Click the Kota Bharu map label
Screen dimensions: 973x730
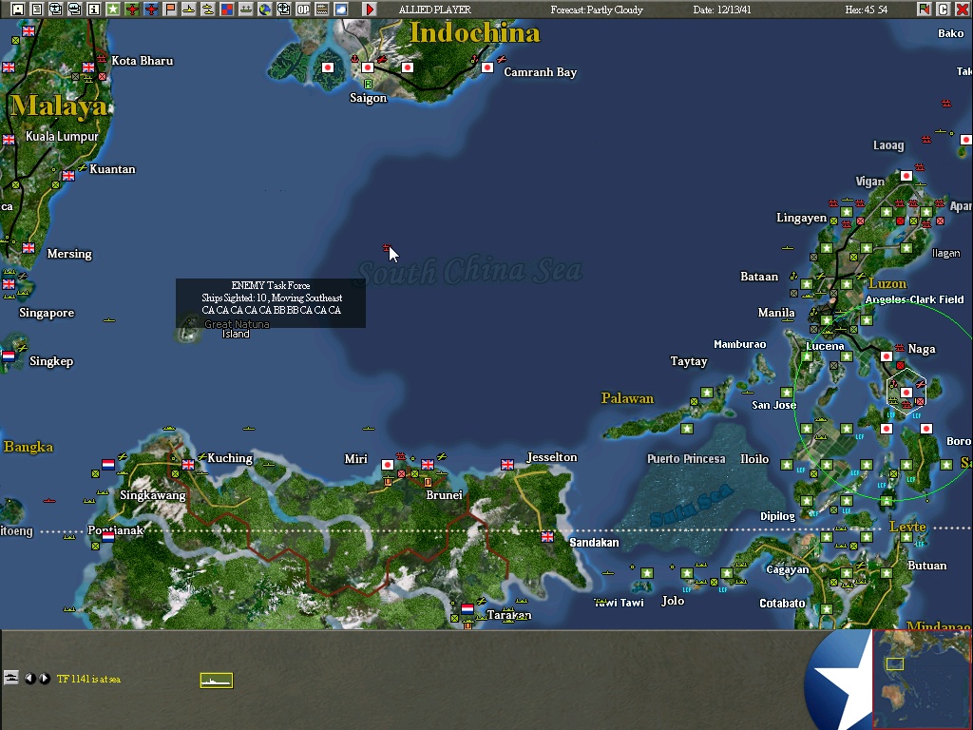[143, 61]
